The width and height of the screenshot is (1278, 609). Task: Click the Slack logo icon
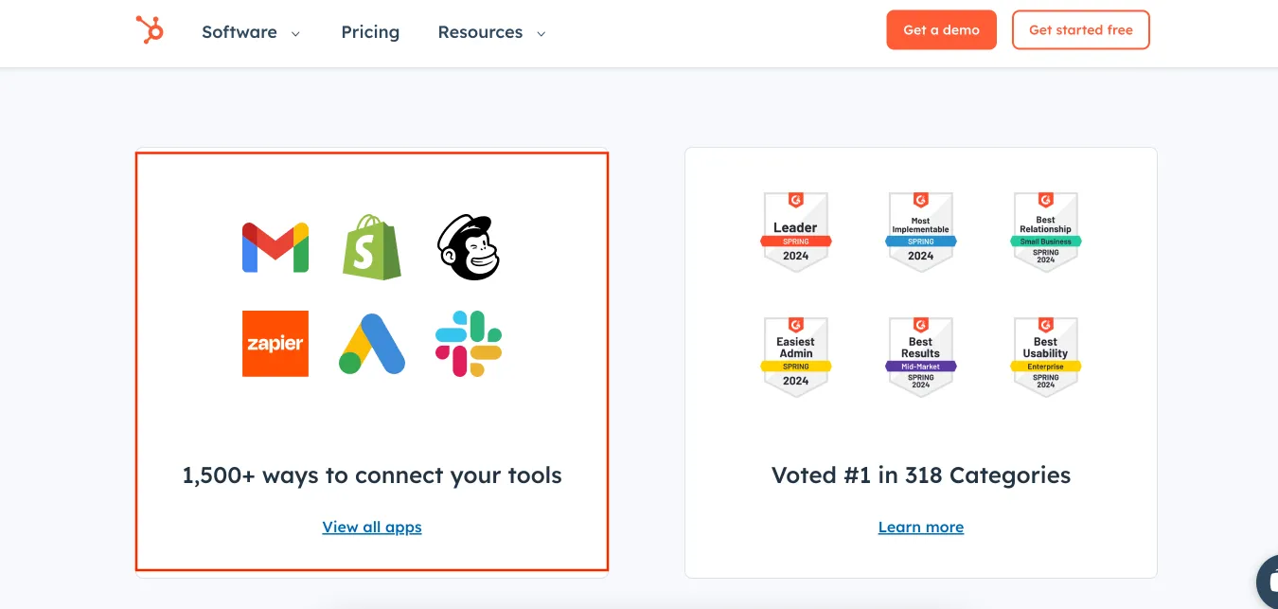tap(469, 344)
